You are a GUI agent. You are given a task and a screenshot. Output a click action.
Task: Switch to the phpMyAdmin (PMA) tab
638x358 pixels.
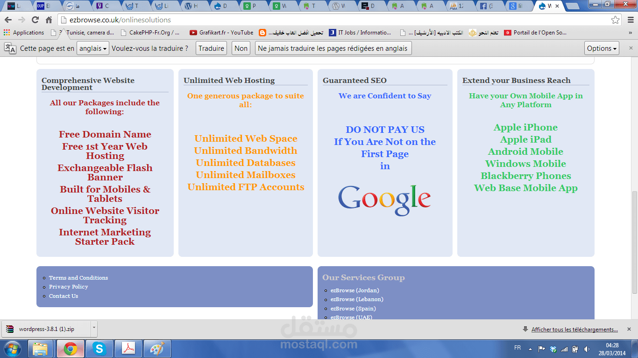(460, 6)
